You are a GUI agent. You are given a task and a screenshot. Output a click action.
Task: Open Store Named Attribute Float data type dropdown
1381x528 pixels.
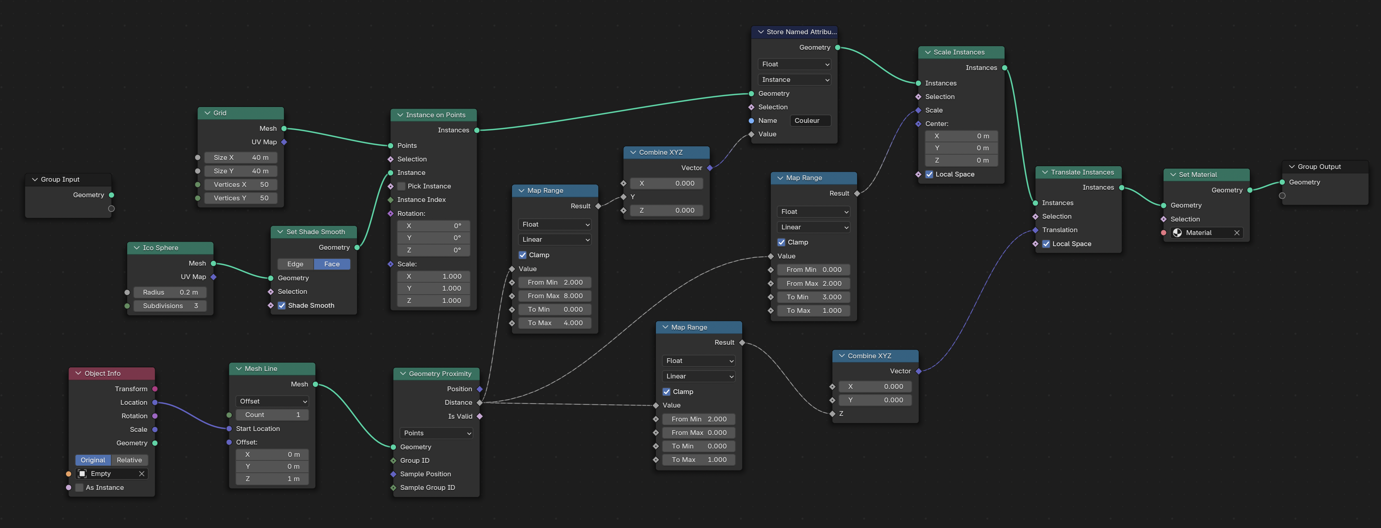(x=795, y=64)
